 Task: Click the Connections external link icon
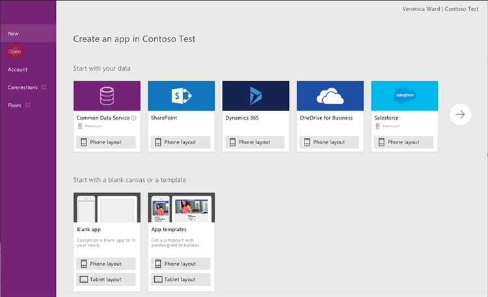pyautogui.click(x=44, y=87)
